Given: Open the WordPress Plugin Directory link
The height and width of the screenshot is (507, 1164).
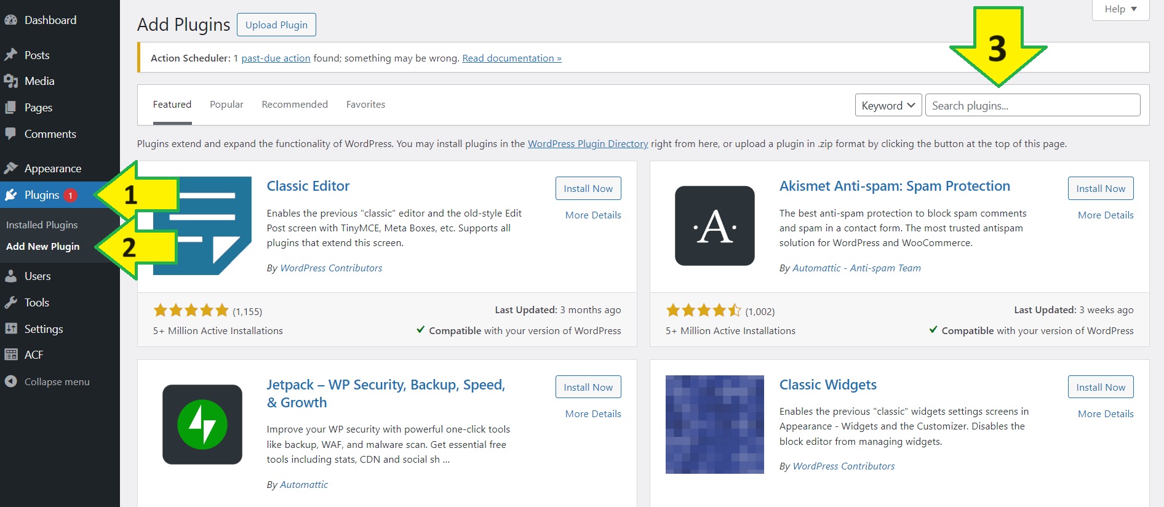Looking at the screenshot, I should (588, 143).
